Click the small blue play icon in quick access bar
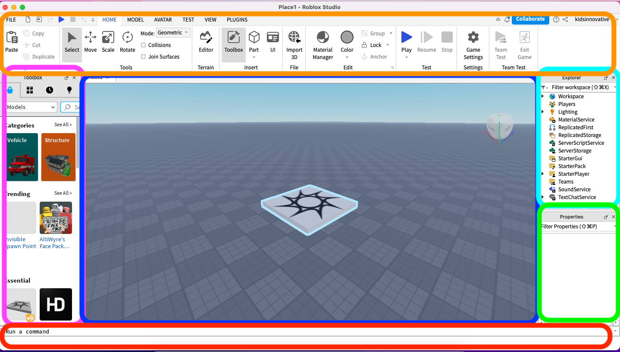 (x=62, y=19)
